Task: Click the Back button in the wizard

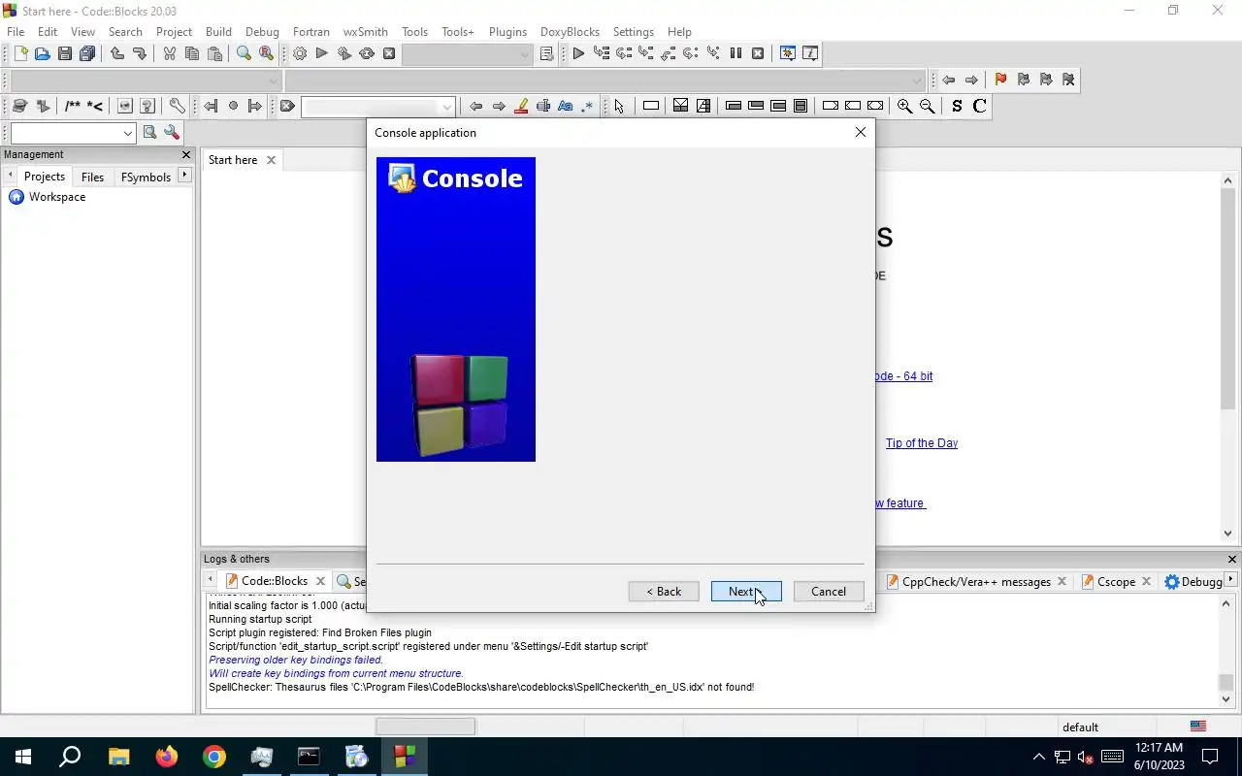Action: click(664, 592)
